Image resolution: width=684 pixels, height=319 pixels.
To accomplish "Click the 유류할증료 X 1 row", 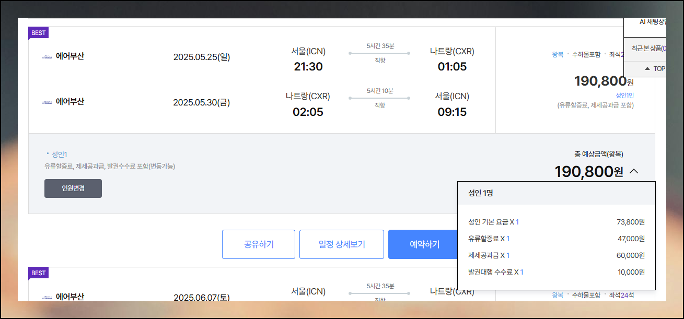I will 557,239.
